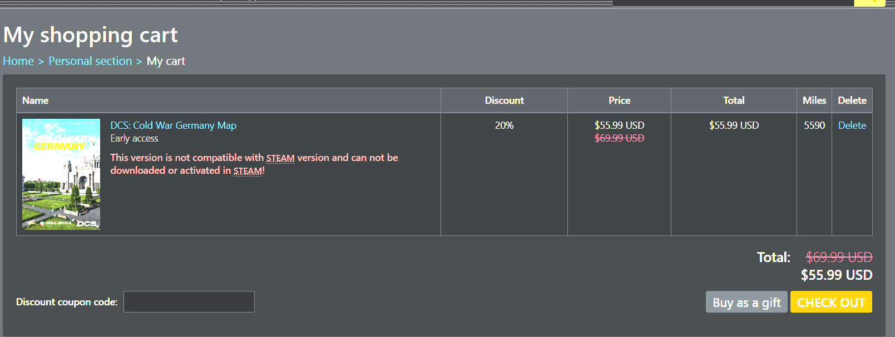Open the Cold War Germany cover thumbnail
Image resolution: width=895 pixels, height=337 pixels.
[x=61, y=174]
